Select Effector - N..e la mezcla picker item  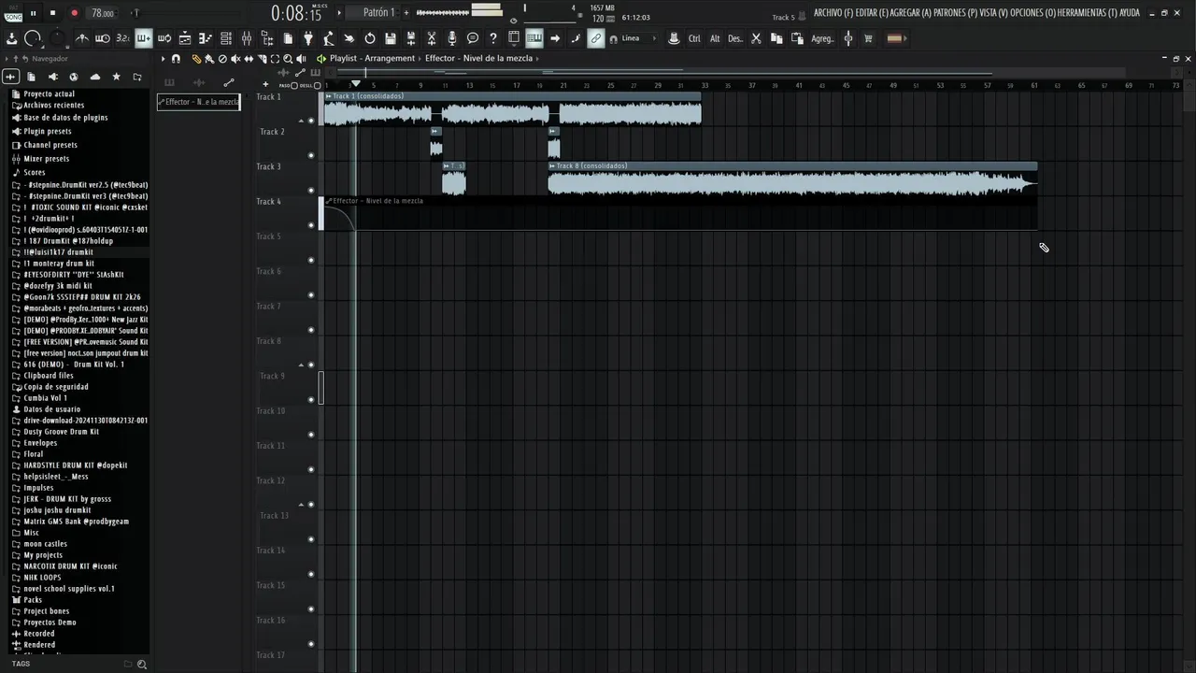[199, 102]
